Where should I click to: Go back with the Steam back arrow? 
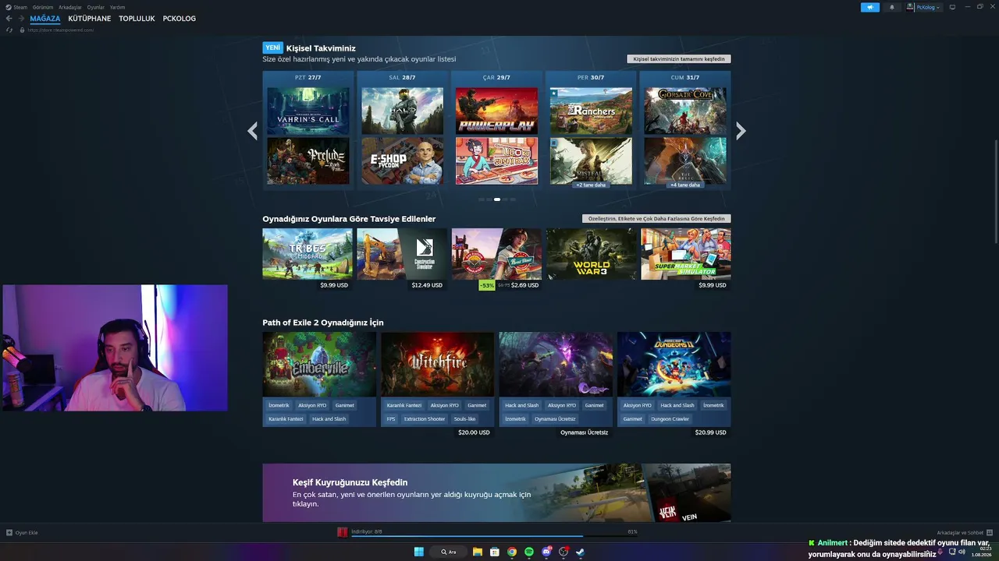point(9,19)
